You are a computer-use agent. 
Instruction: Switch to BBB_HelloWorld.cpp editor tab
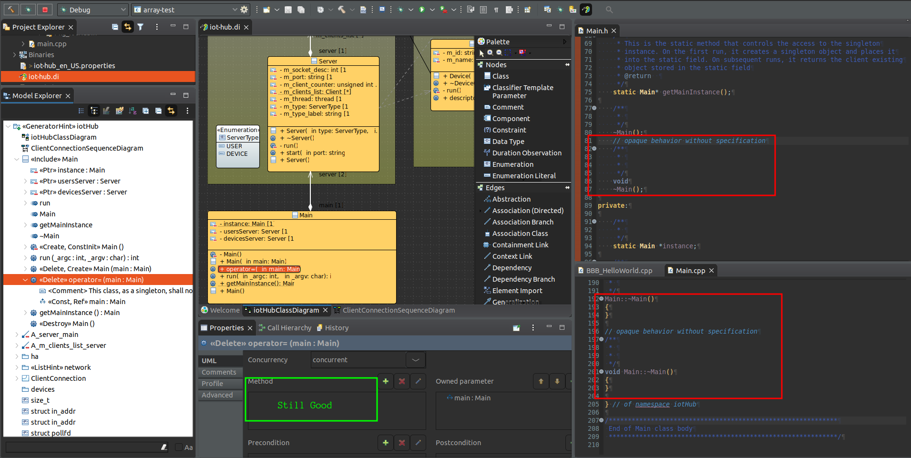pyautogui.click(x=619, y=271)
